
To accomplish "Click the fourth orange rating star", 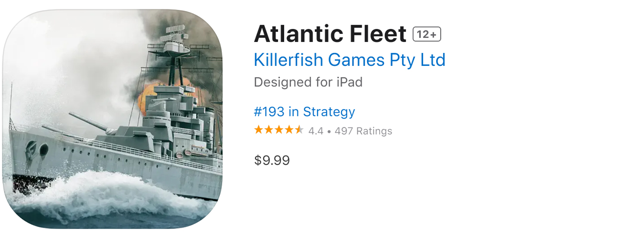I will click(x=289, y=130).
